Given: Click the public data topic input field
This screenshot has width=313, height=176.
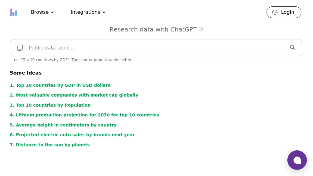Looking at the screenshot, I should [x=122, y=48].
